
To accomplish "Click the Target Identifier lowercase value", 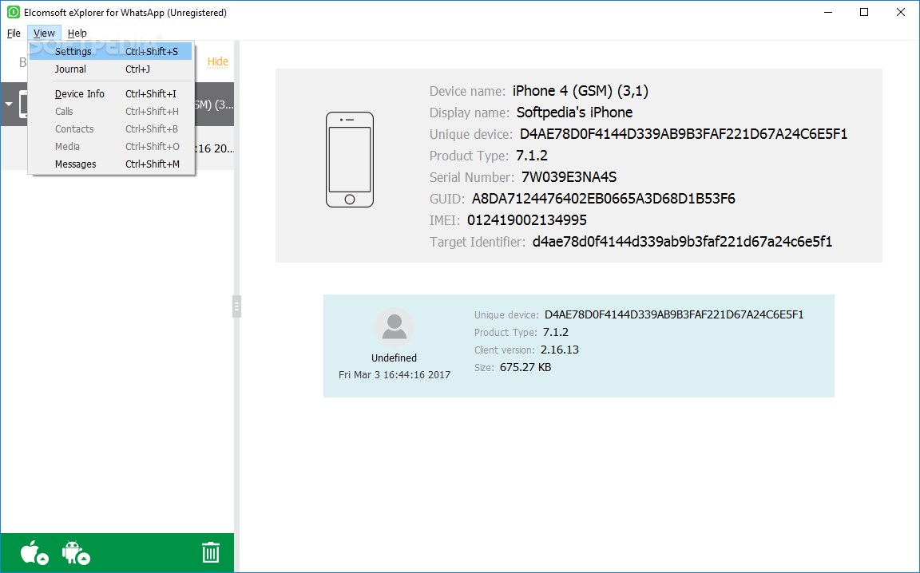I will (682, 242).
